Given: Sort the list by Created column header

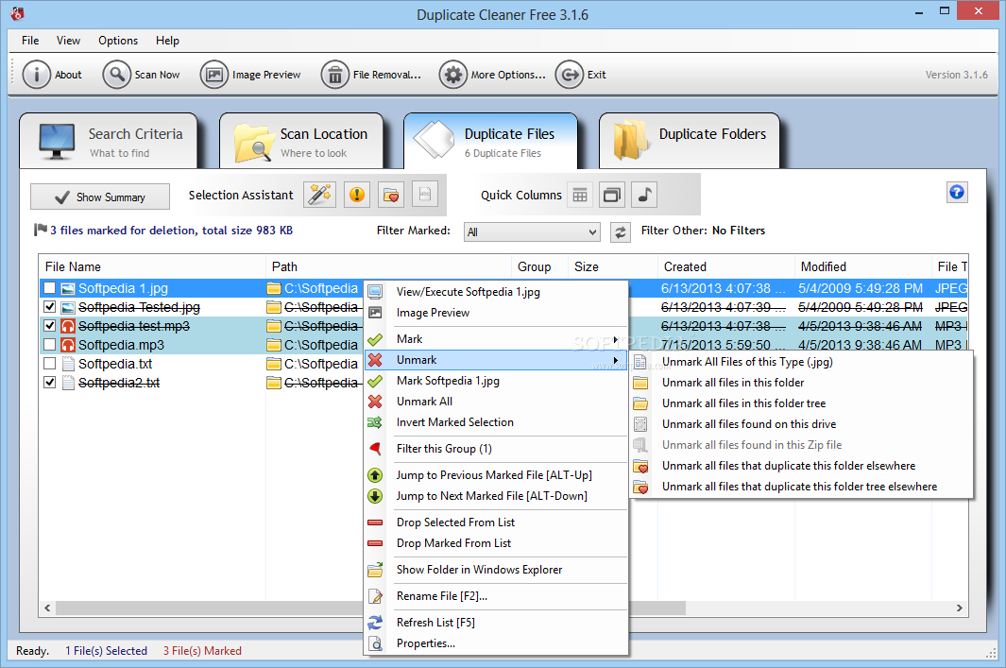Looking at the screenshot, I should (725, 267).
